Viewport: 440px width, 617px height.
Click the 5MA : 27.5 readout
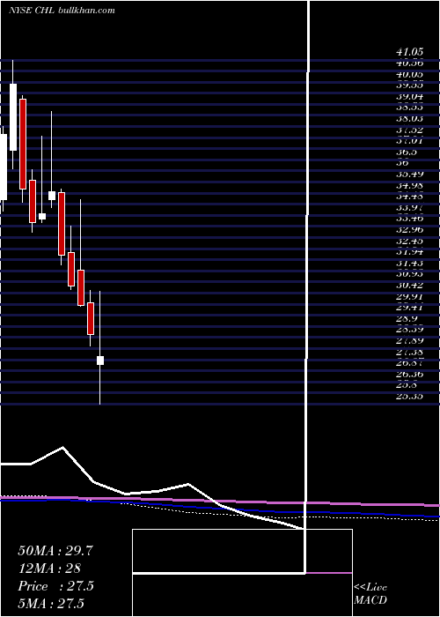(x=51, y=604)
